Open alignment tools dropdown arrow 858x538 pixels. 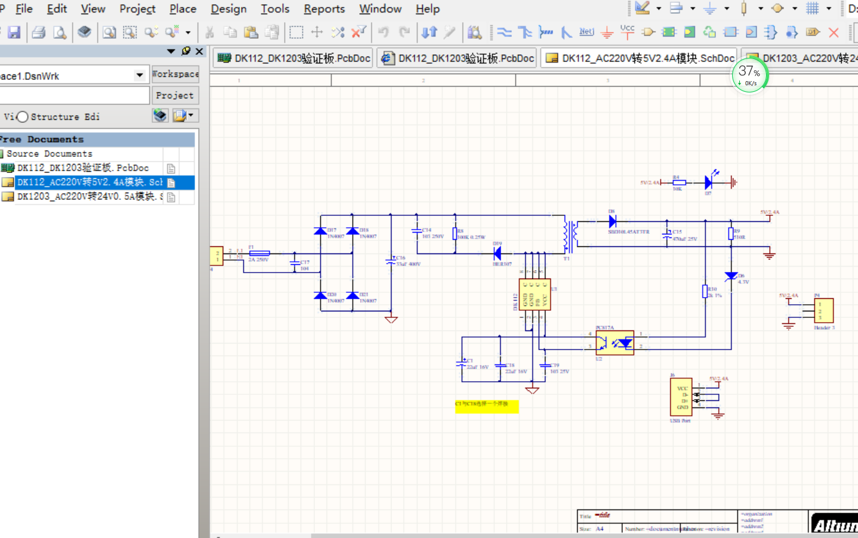coord(693,8)
